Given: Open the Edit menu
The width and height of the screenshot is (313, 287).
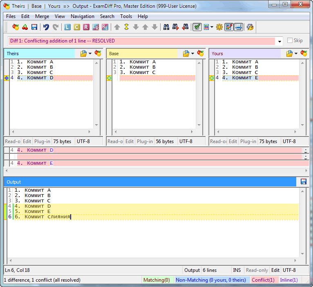Looking at the screenshot, I should 25,16.
